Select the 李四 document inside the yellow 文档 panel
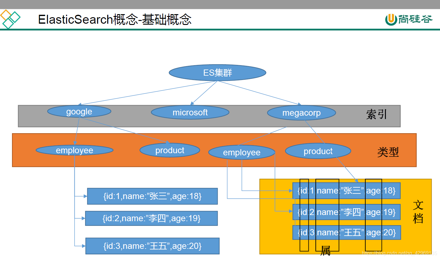 (347, 212)
